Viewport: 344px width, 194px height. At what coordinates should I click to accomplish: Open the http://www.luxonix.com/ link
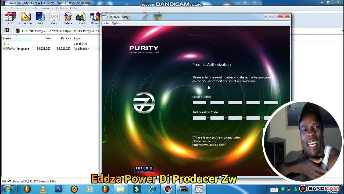(209, 145)
